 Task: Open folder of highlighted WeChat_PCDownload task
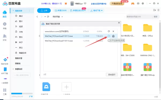pyautogui.click(x=109, y=36)
